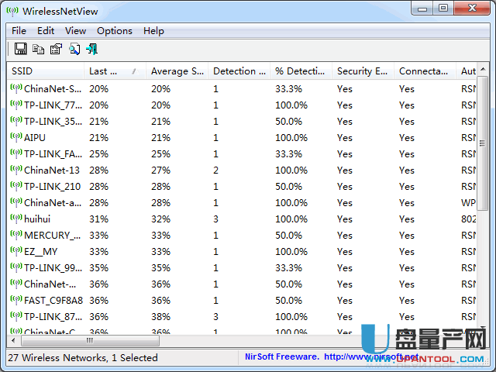Click the Save Selected Items toolbar icon

click(21, 49)
